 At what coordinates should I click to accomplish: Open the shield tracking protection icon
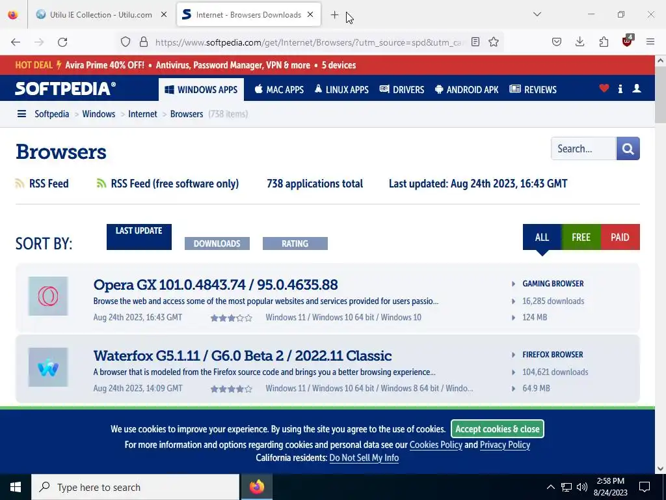point(126,42)
